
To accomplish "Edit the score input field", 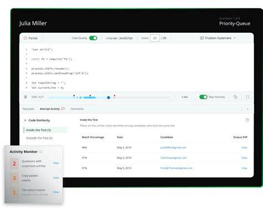I will click(x=155, y=38).
